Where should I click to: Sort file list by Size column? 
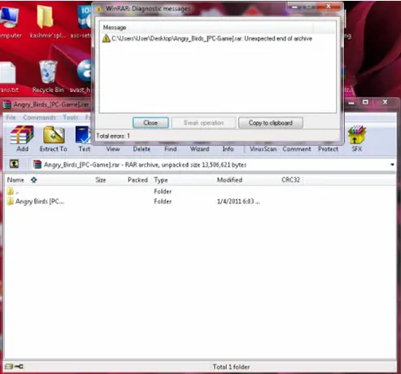pos(100,180)
